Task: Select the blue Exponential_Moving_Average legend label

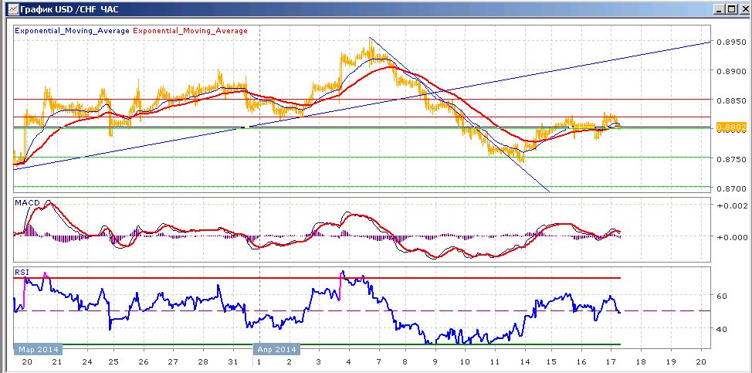Action: click(x=72, y=31)
